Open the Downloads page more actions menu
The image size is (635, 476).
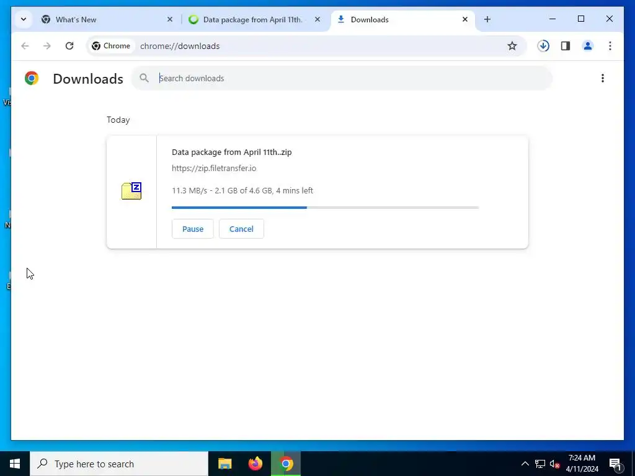point(603,78)
